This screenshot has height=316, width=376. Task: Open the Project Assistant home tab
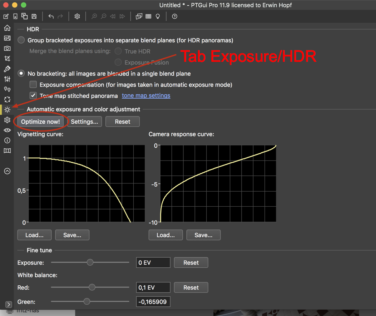coord(7,28)
